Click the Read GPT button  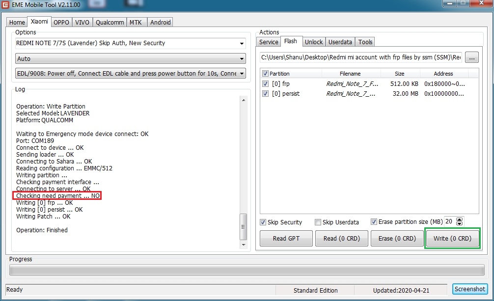coord(286,239)
